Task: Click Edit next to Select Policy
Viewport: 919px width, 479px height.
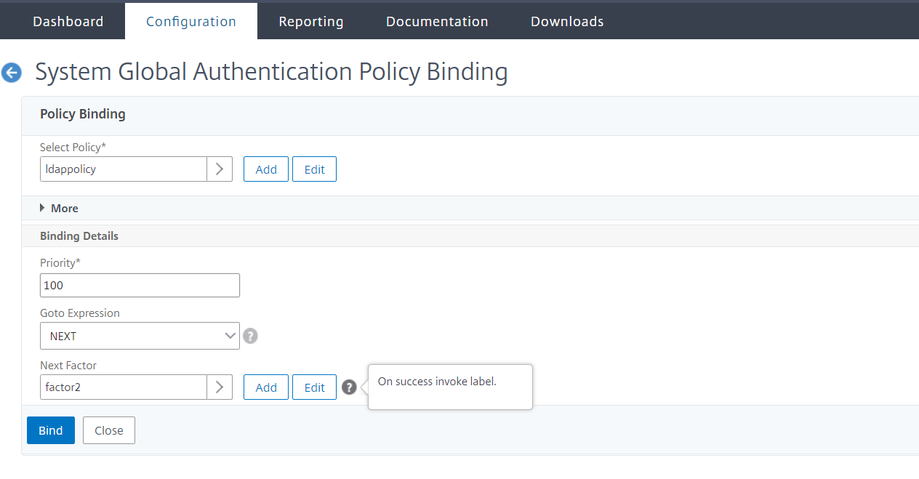Action: 314,169
